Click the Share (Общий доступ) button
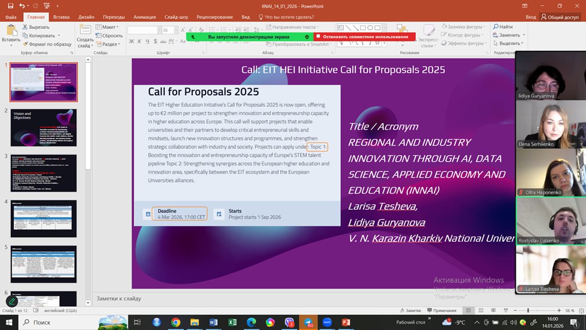 point(560,17)
